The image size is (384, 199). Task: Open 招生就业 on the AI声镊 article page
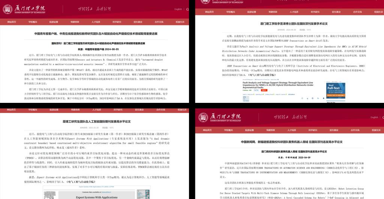click(x=138, y=22)
